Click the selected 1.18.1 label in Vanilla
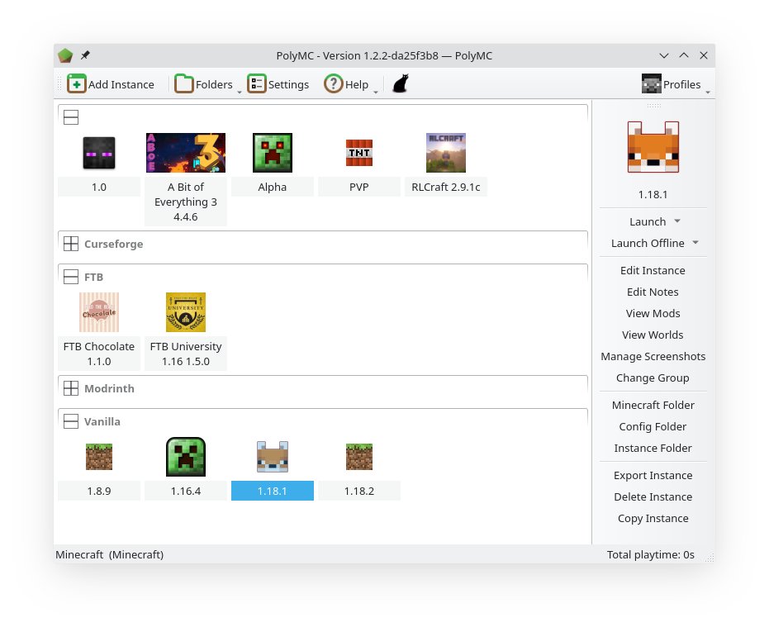Image resolution: width=769 pixels, height=627 pixels. click(273, 491)
